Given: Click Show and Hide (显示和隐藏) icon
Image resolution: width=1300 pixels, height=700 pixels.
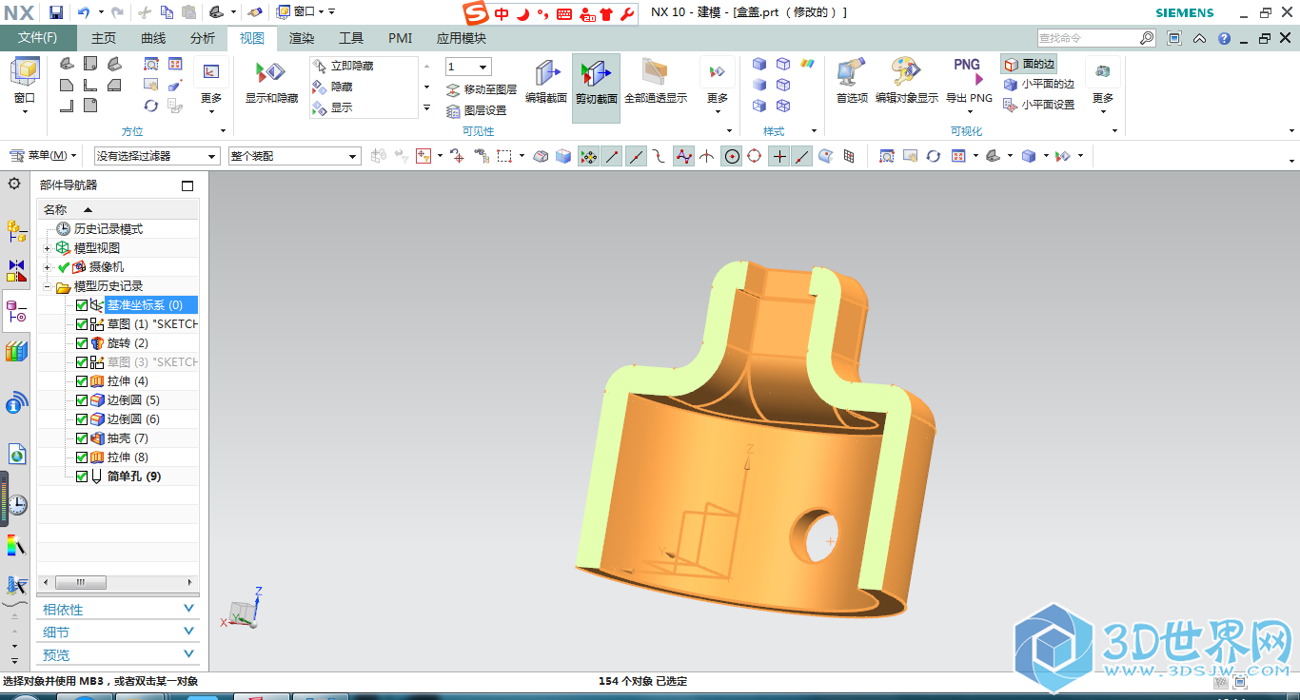Looking at the screenshot, I should point(271,81).
